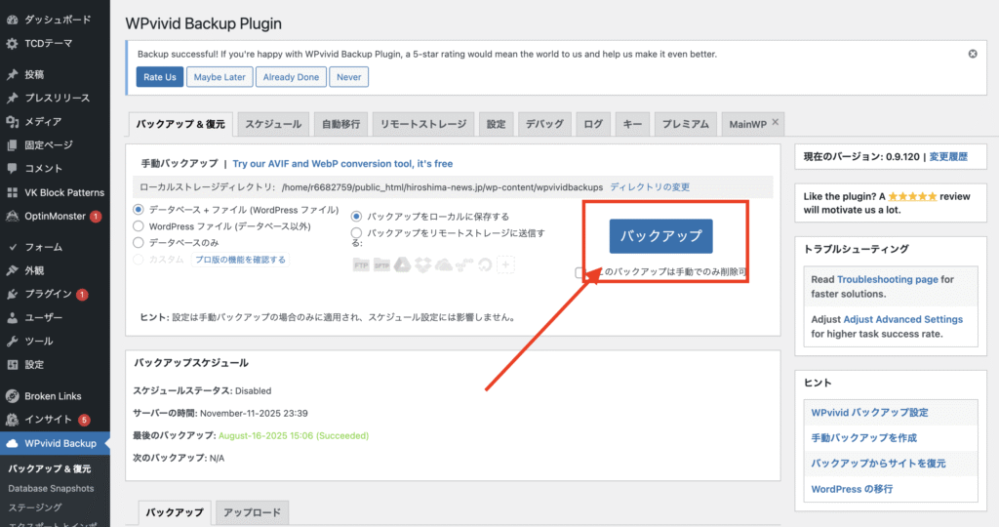The height and width of the screenshot is (527, 999).
Task: Open Database Snapshots in the sidebar submenu
Action: (51, 488)
